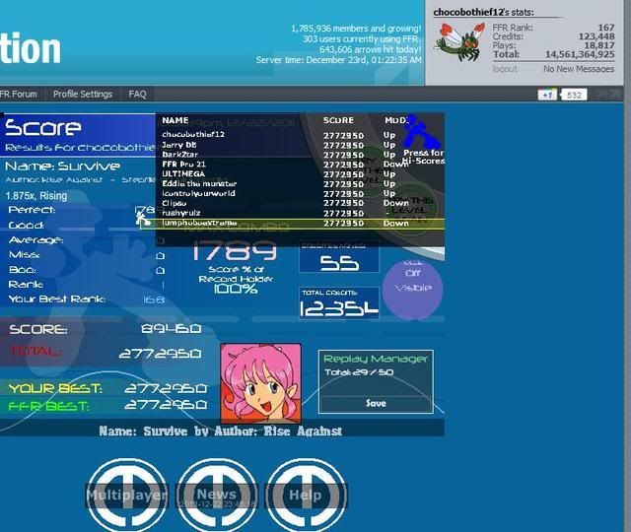The width and height of the screenshot is (631, 532).
Task: Click the Google +1 button
Action: click(x=547, y=95)
